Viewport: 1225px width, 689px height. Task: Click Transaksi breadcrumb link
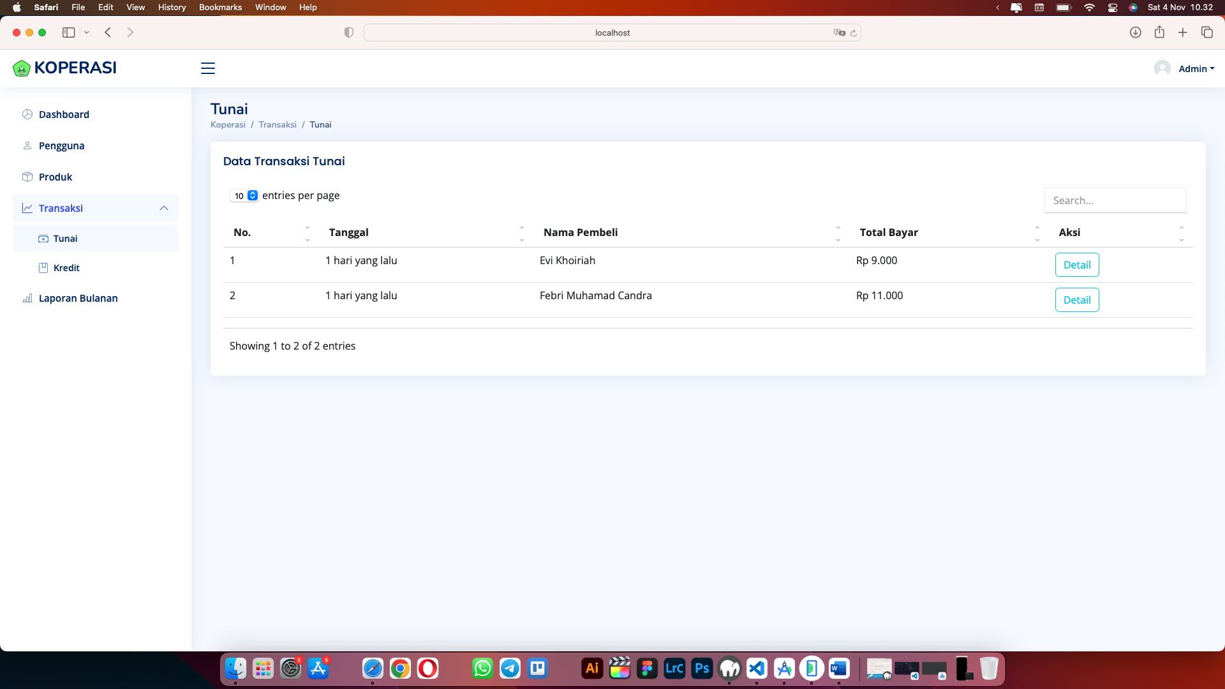point(277,124)
